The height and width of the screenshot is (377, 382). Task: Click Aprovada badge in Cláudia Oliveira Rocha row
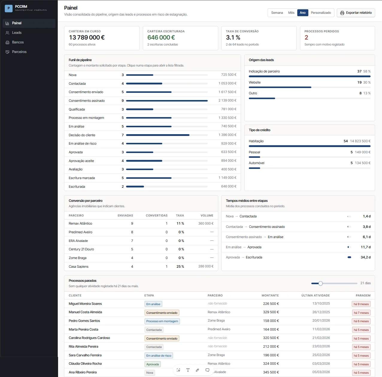[153, 364]
